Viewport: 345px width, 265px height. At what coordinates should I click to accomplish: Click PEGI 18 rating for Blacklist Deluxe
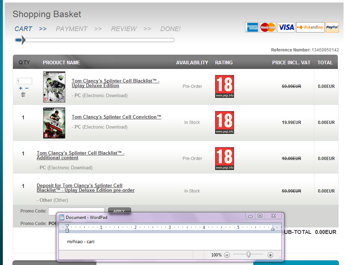(x=224, y=86)
